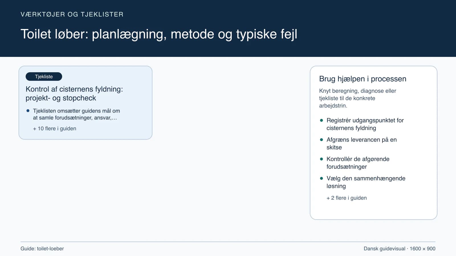The height and width of the screenshot is (256, 456).
Task: Select "Tjeklisten omsætter guidens mål" bullet text
Action: point(76,114)
